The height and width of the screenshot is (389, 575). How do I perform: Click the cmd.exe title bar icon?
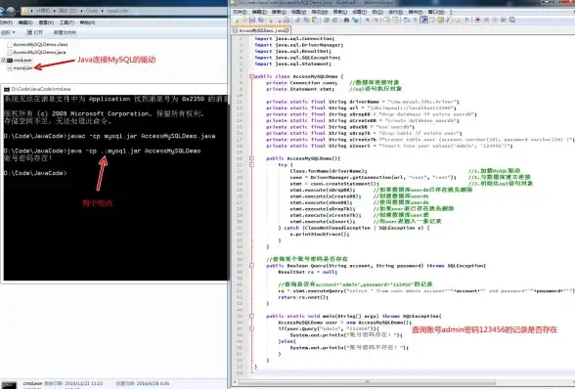click(7, 89)
